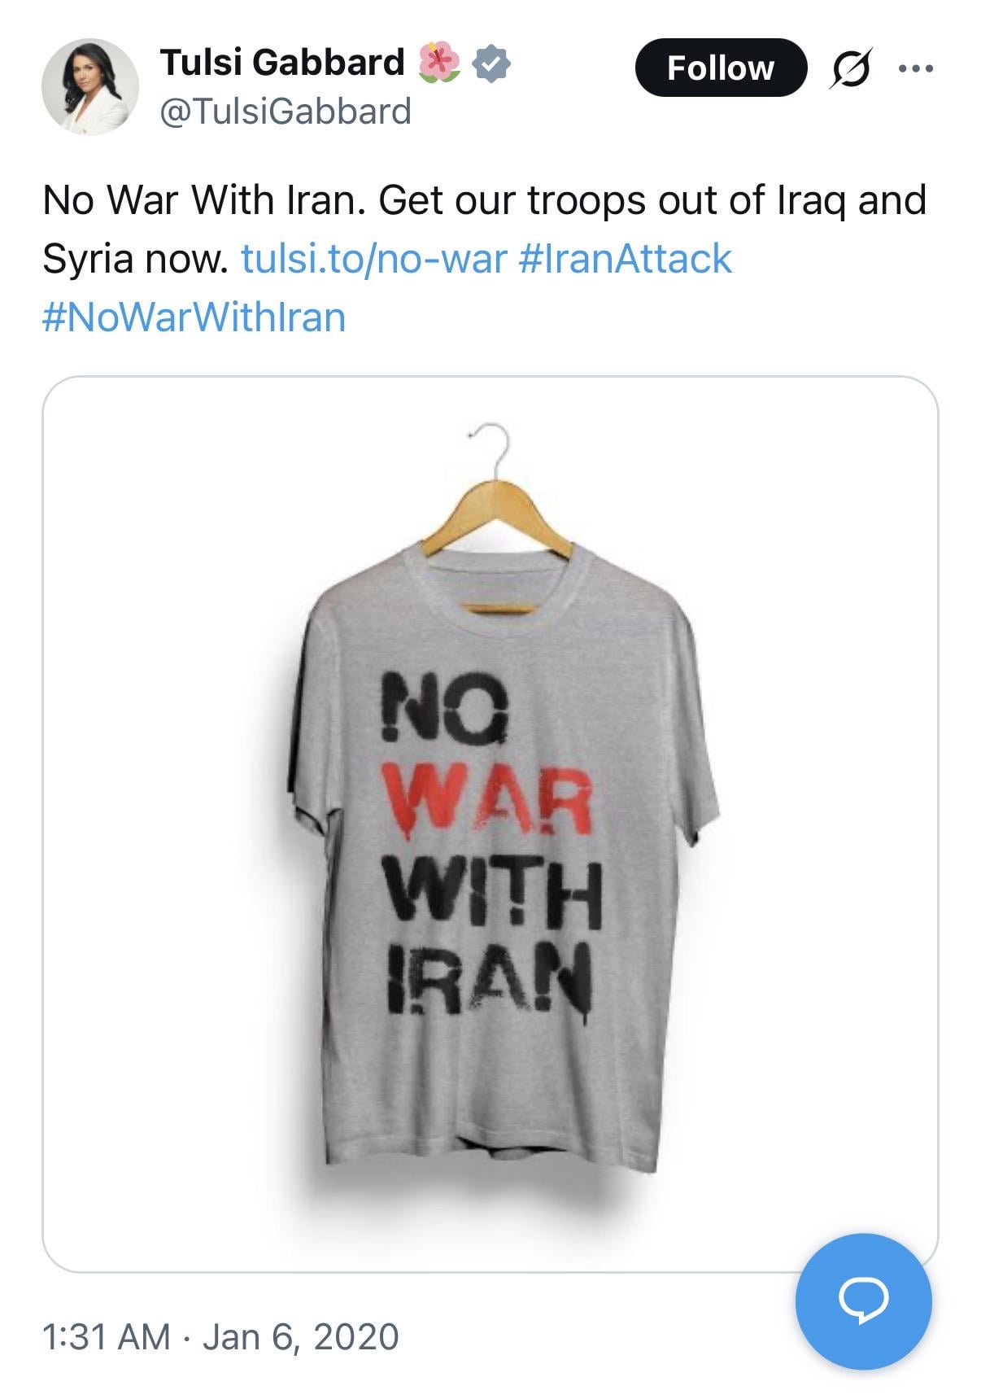
Task: Click the Tulsi Gabbard display name
Action: click(282, 62)
